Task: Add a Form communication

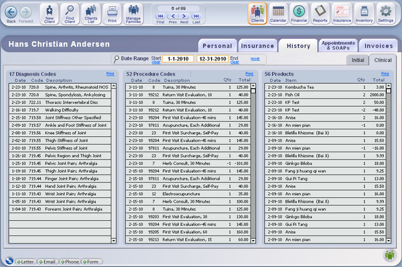Action: click(91, 262)
